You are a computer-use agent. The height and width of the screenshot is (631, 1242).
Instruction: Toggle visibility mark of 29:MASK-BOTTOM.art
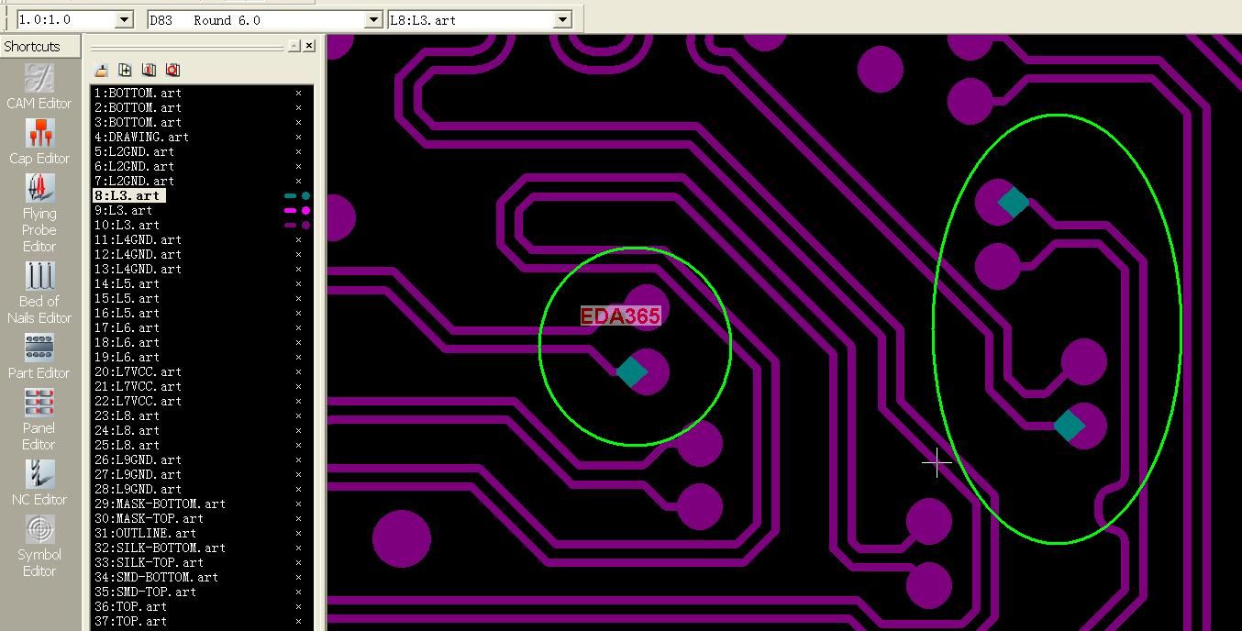pyautogui.click(x=298, y=504)
